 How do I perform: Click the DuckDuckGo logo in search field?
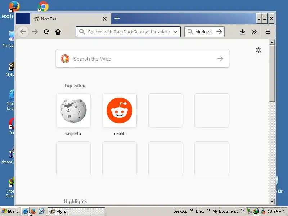point(65,59)
